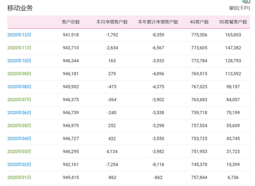Screen dimensions: 255x186
Task: Open the 2020年03月 monthly link
Action: 19,152
